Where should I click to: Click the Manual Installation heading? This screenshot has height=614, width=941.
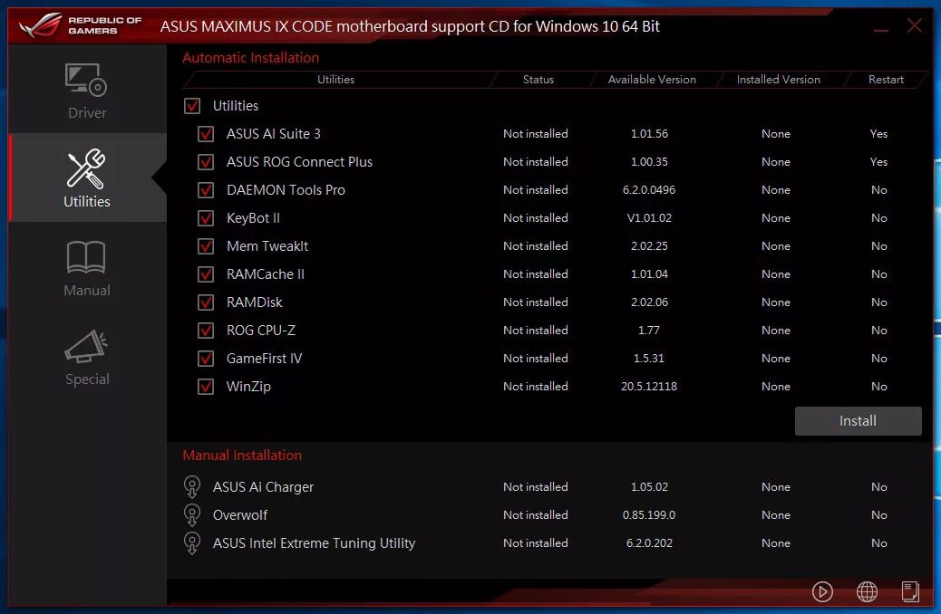(x=242, y=456)
